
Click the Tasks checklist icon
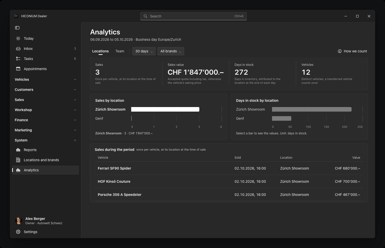point(18,59)
